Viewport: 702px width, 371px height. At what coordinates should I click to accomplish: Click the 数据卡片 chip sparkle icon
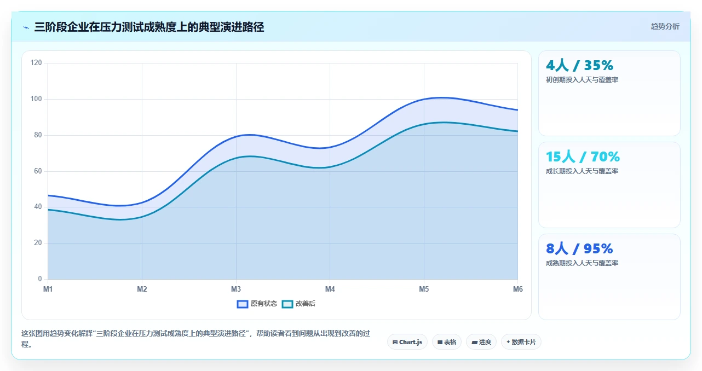coord(508,342)
